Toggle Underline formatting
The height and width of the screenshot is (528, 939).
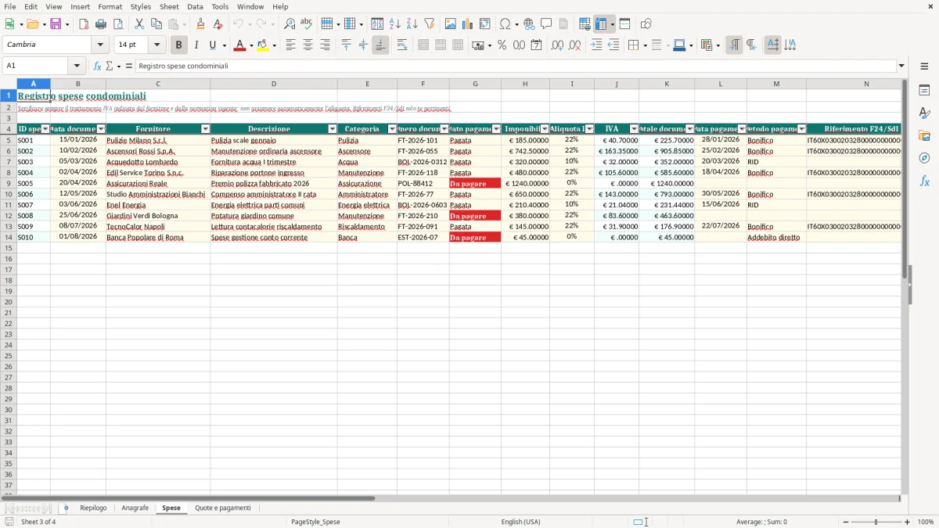pyautogui.click(x=212, y=45)
